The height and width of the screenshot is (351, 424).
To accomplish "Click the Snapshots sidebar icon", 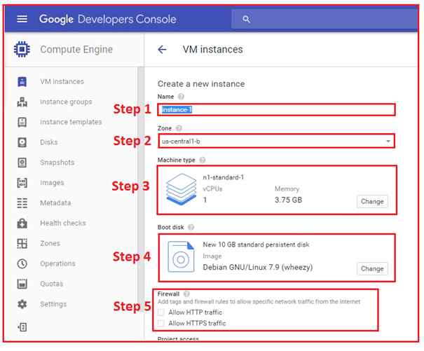I will click(22, 163).
